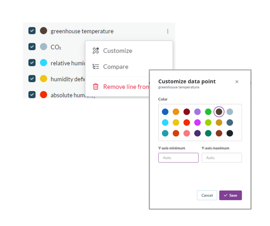Image resolution: width=270 pixels, height=226 pixels.
Task: Pick the salmon pink color swatch
Action: [x=187, y=133]
